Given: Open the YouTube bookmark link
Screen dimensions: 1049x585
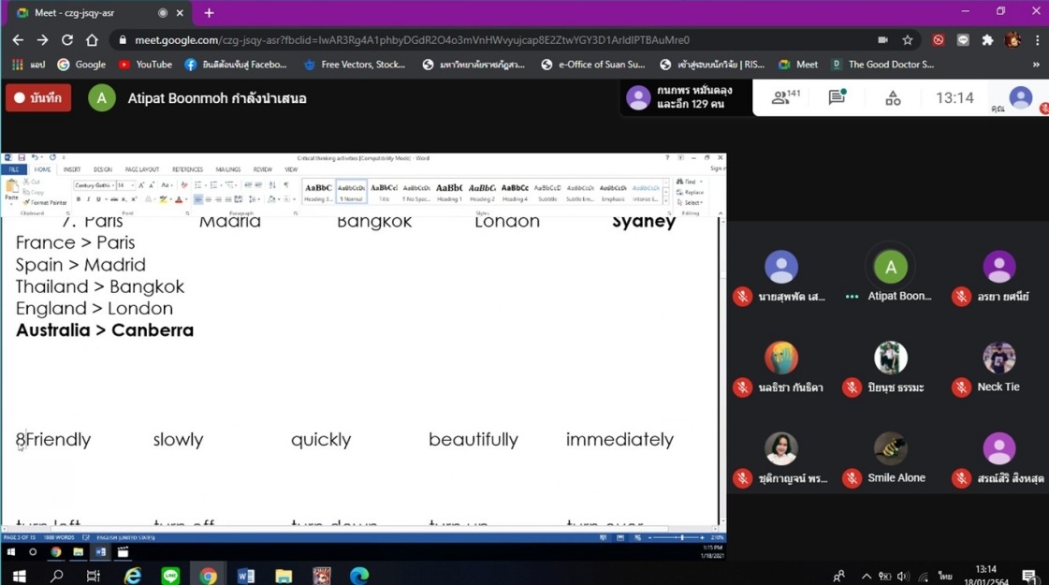Looking at the screenshot, I should coord(145,65).
